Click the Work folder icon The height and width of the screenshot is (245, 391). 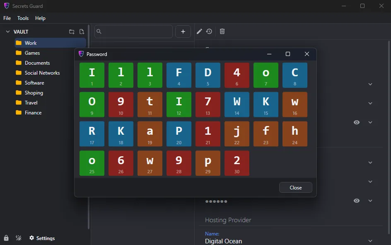pos(19,43)
